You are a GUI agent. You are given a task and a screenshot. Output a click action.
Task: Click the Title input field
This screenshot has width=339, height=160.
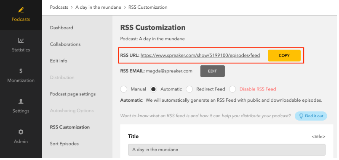coord(227,150)
